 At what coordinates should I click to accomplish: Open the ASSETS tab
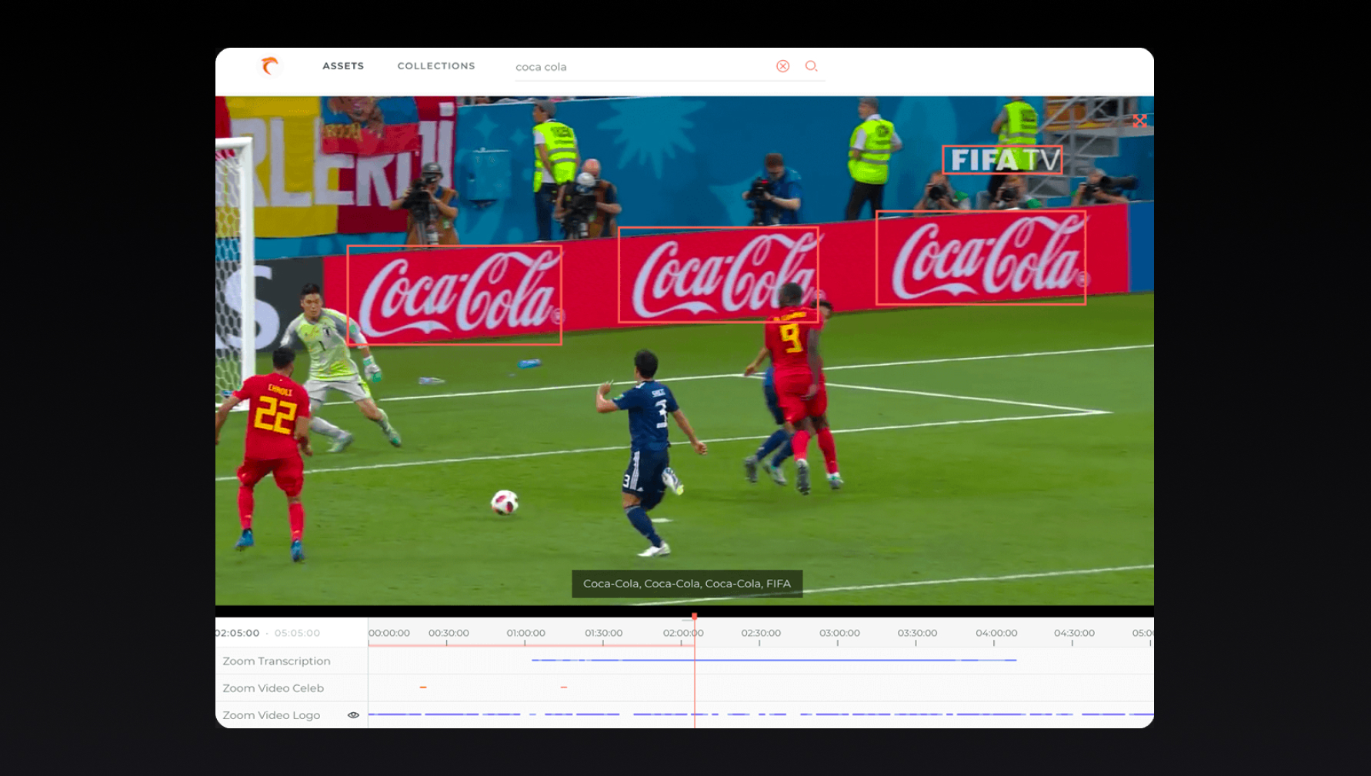(343, 66)
